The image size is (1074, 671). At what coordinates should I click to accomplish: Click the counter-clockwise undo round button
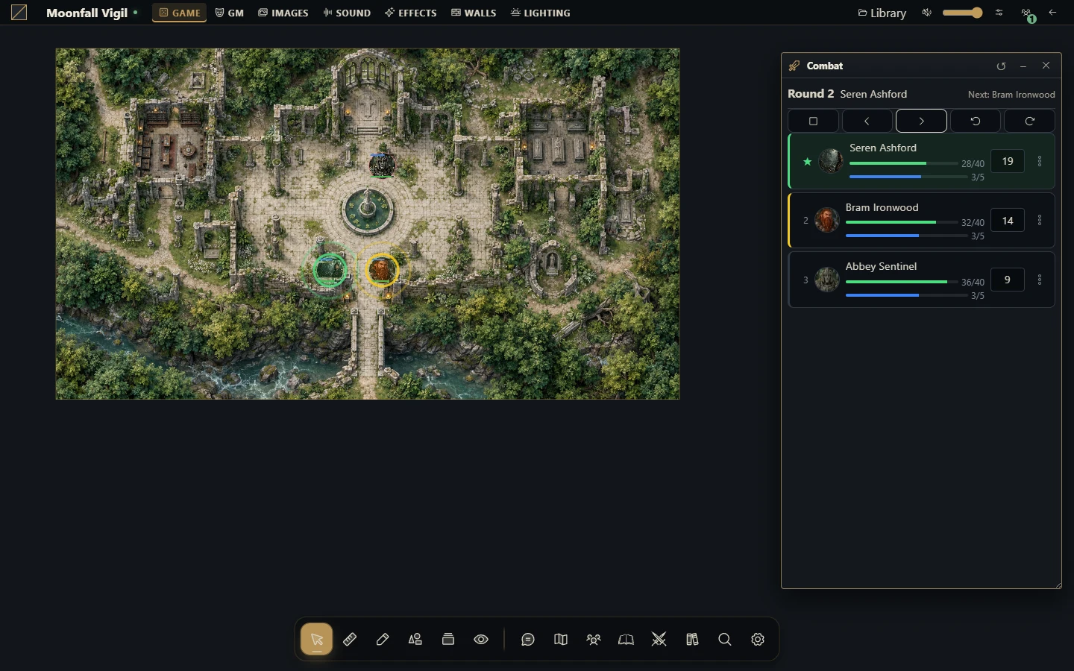pyautogui.click(x=976, y=121)
